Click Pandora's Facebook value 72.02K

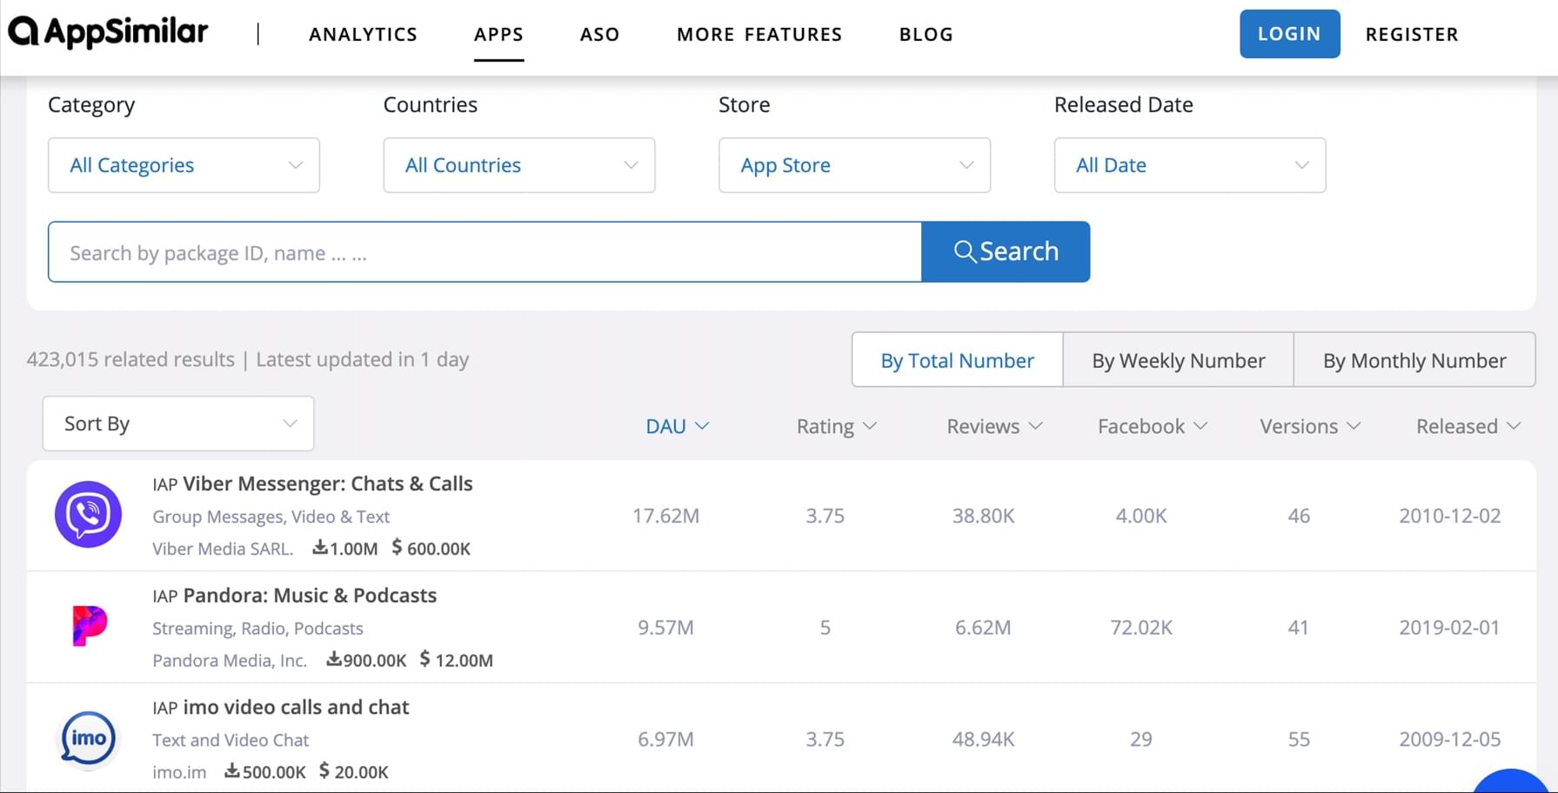[1141, 627]
